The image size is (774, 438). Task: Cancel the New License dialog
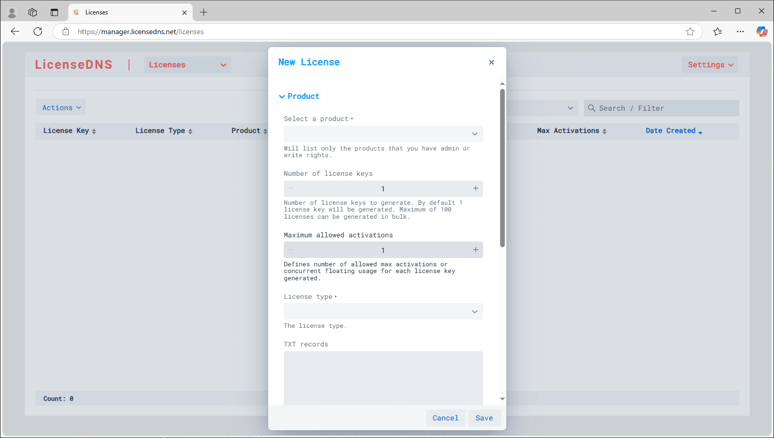click(x=445, y=418)
